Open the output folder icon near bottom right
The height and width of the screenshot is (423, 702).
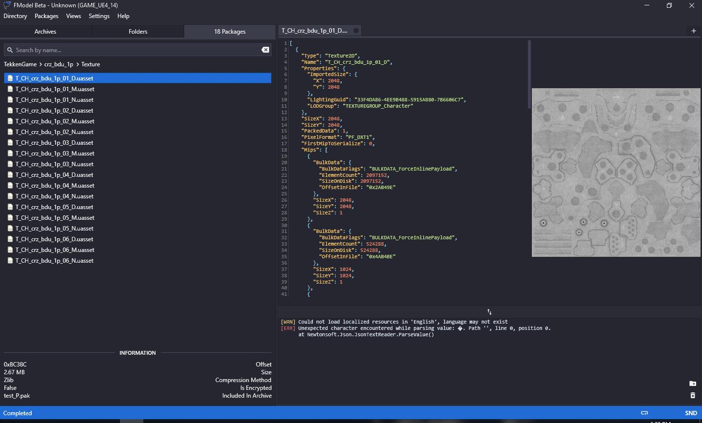click(x=693, y=384)
